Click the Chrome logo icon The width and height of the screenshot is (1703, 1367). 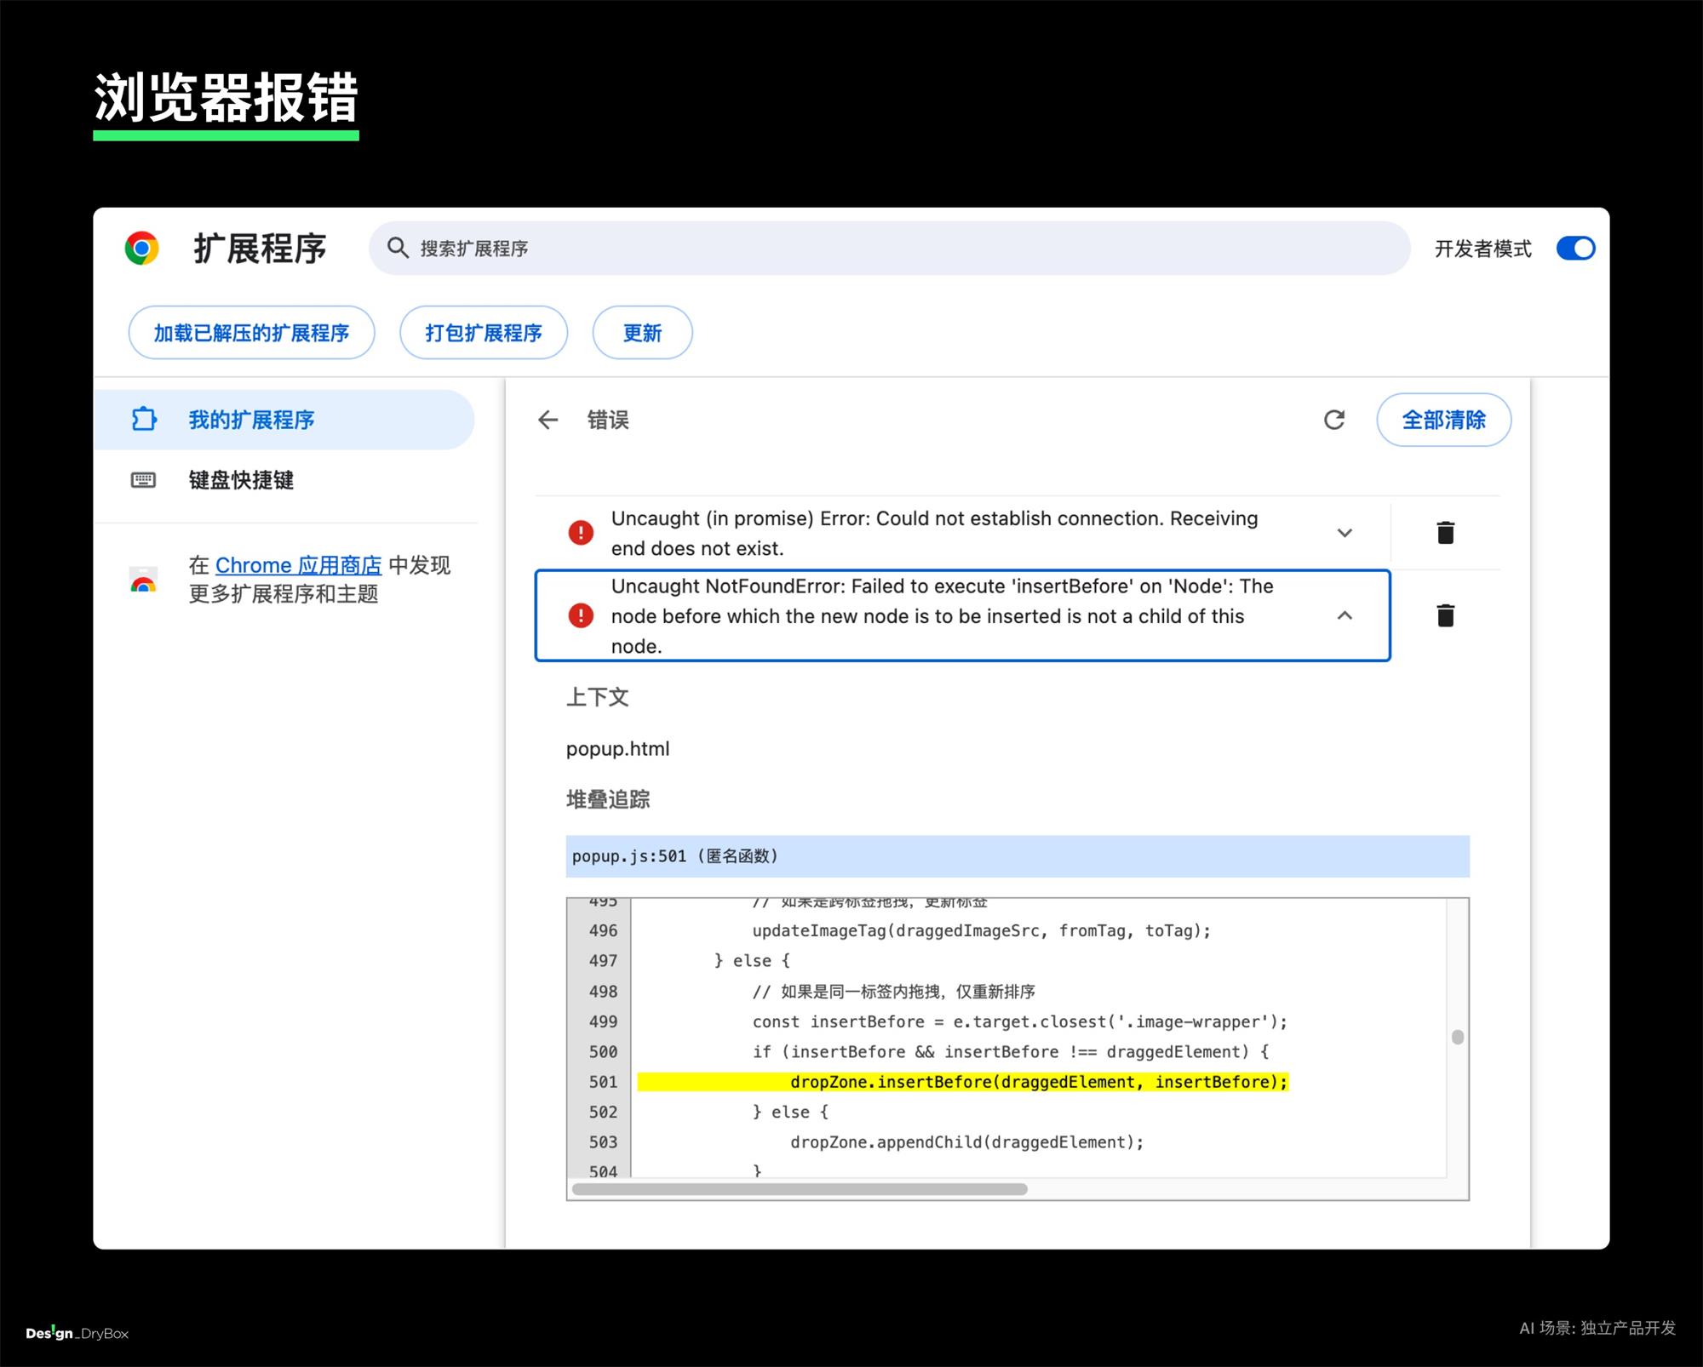pos(142,248)
